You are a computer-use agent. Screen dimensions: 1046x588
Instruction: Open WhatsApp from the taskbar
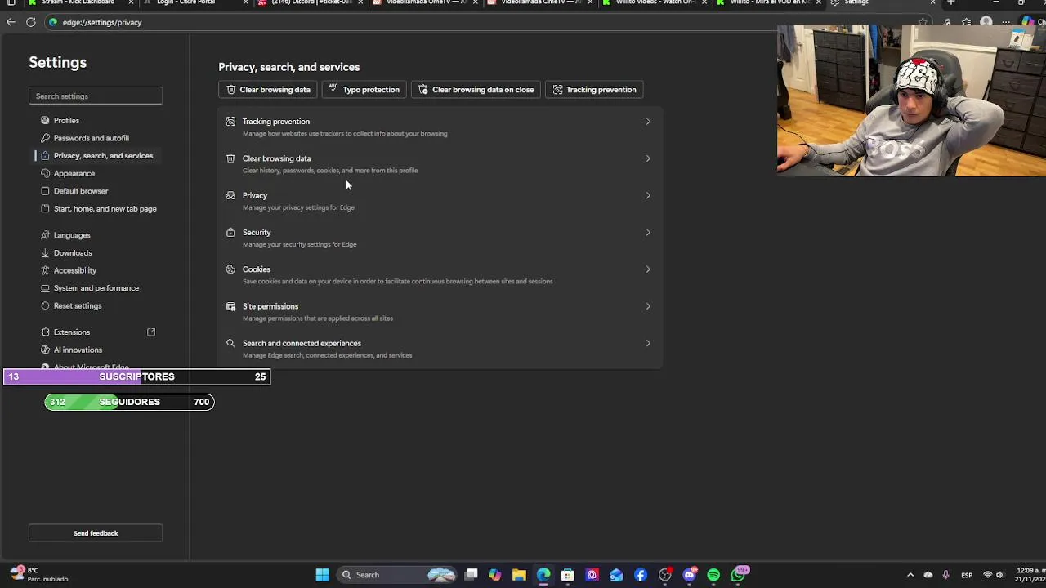(x=738, y=575)
